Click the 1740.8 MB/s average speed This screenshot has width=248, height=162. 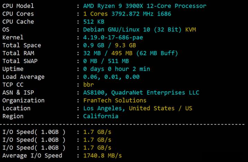point(103,156)
